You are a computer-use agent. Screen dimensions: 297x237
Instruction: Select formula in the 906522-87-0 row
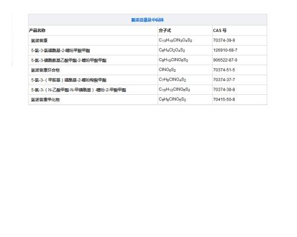(x=173, y=60)
